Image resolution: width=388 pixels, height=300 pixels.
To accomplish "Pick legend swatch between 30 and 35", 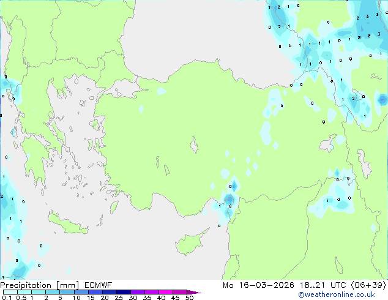I will [140, 292].
